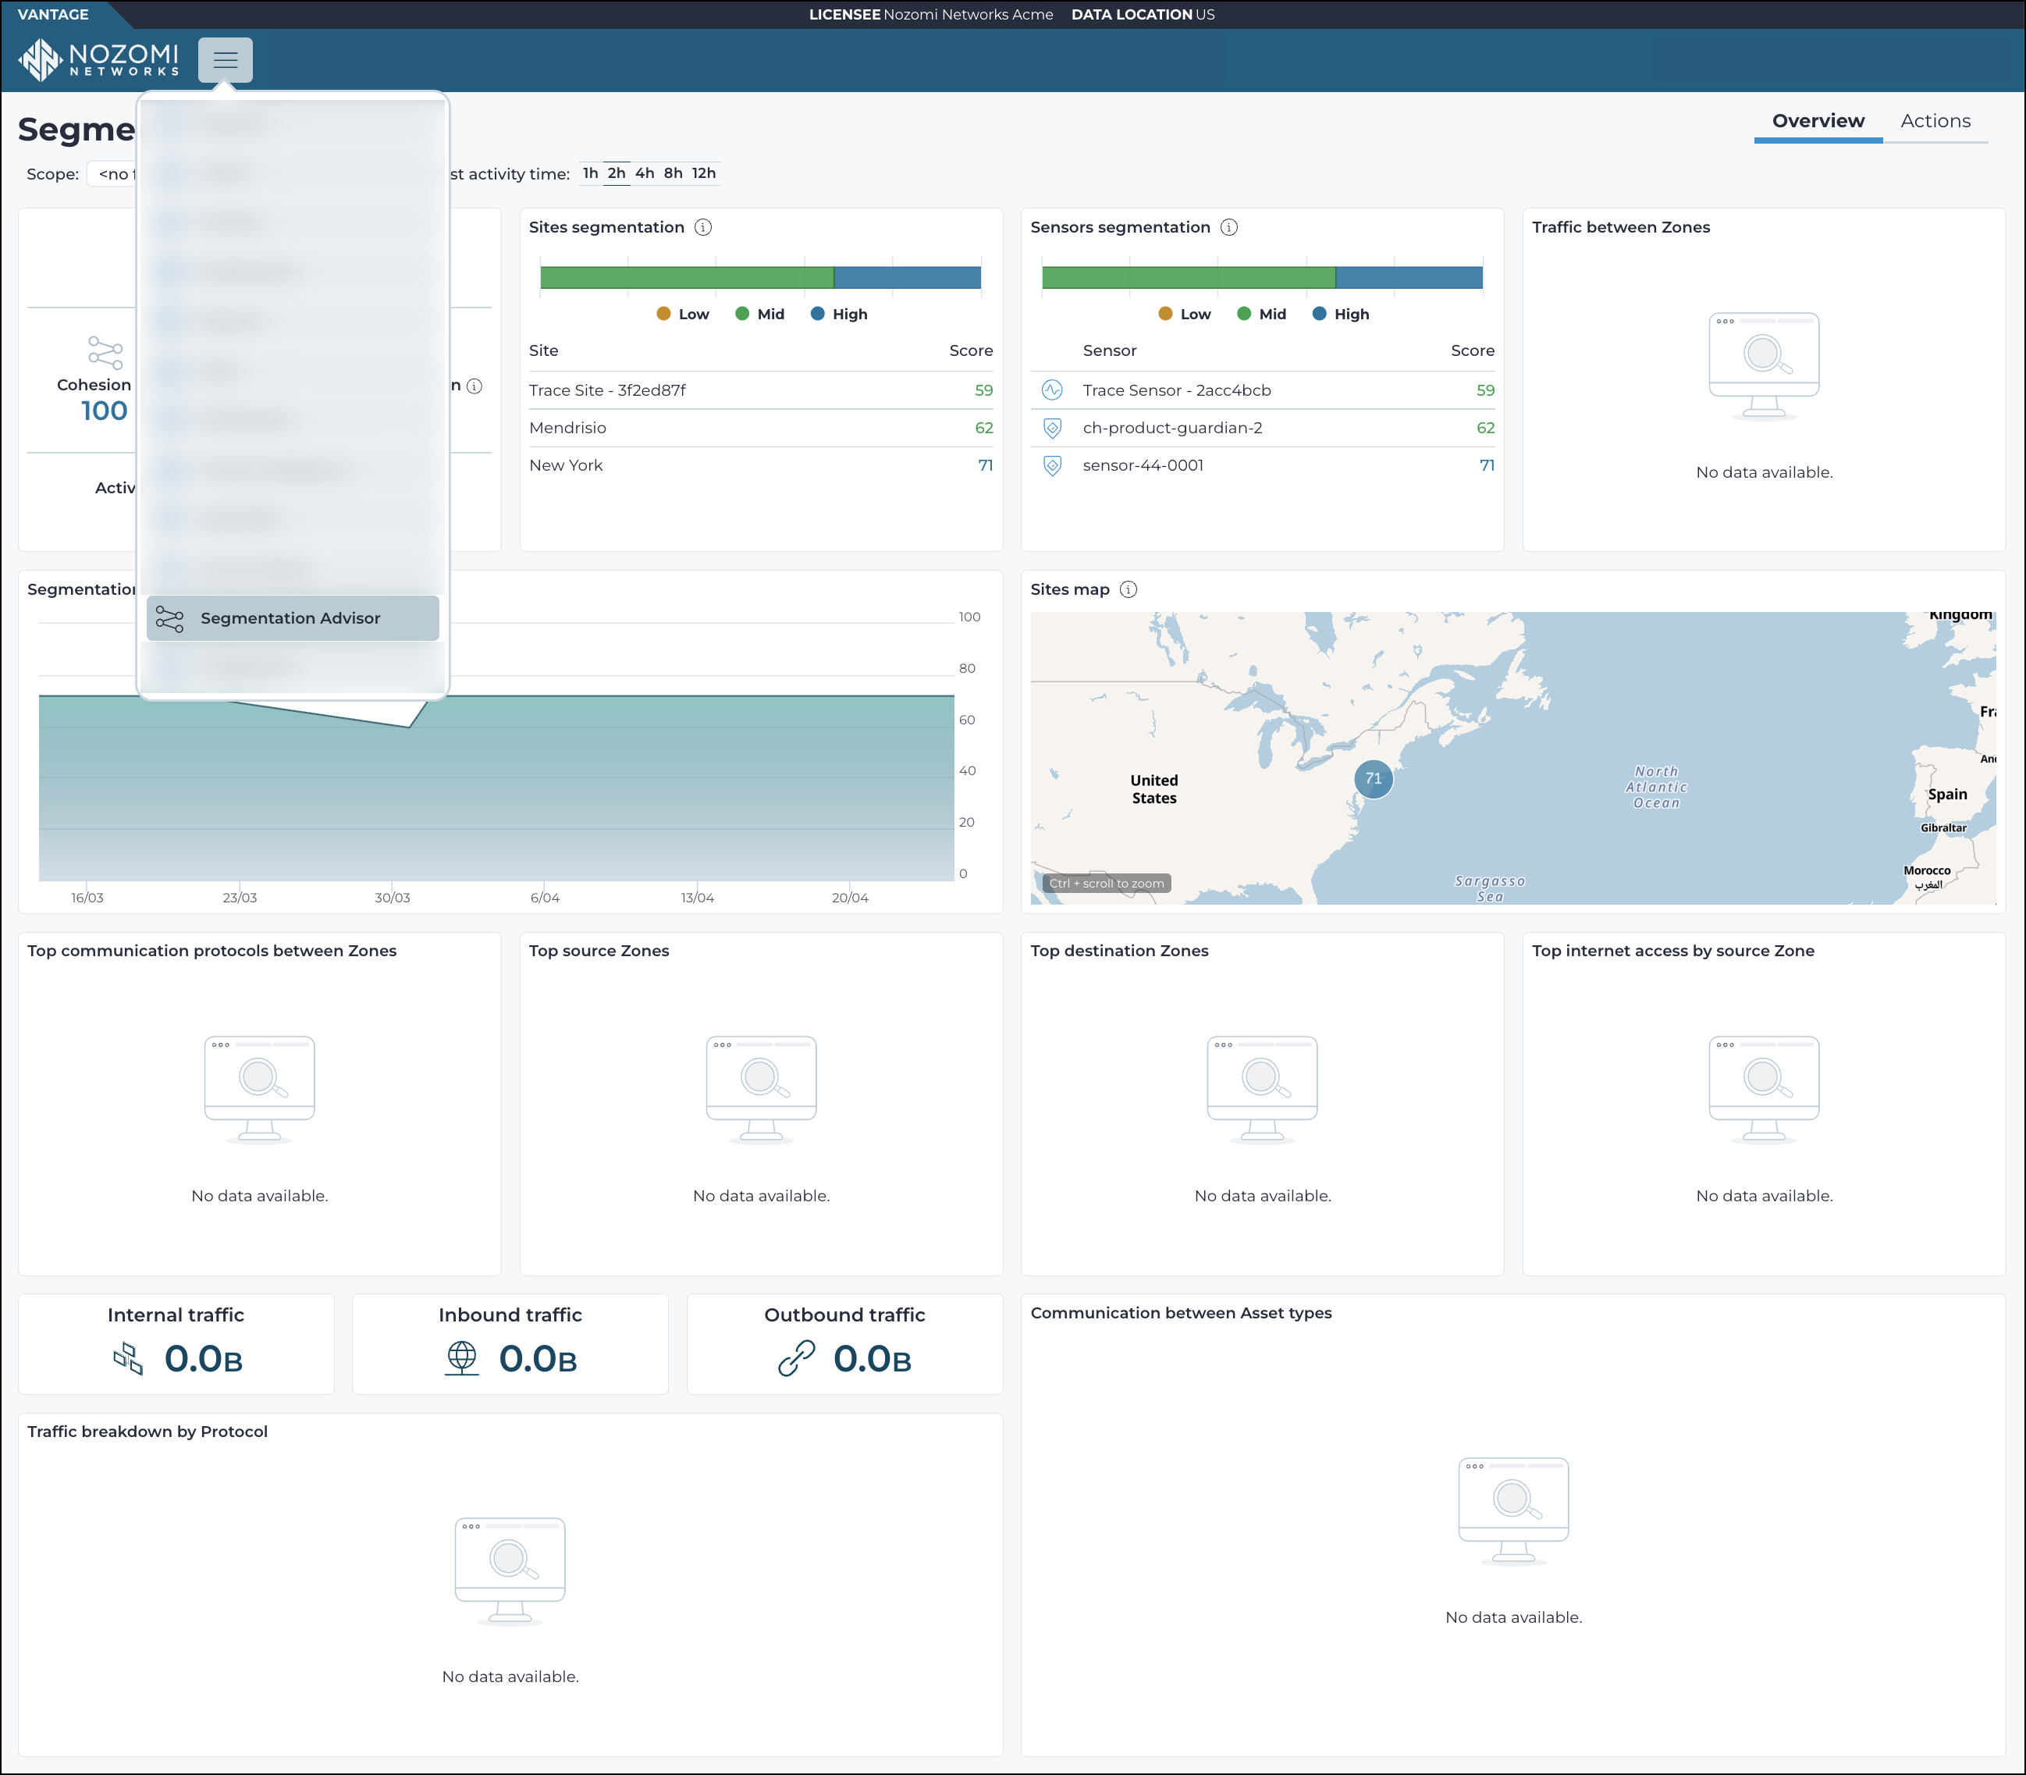Click the Sites segmentation Low legend dot

coord(663,314)
